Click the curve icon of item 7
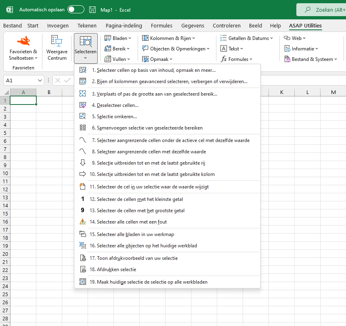Screen dimensions: 346x326 (83, 140)
